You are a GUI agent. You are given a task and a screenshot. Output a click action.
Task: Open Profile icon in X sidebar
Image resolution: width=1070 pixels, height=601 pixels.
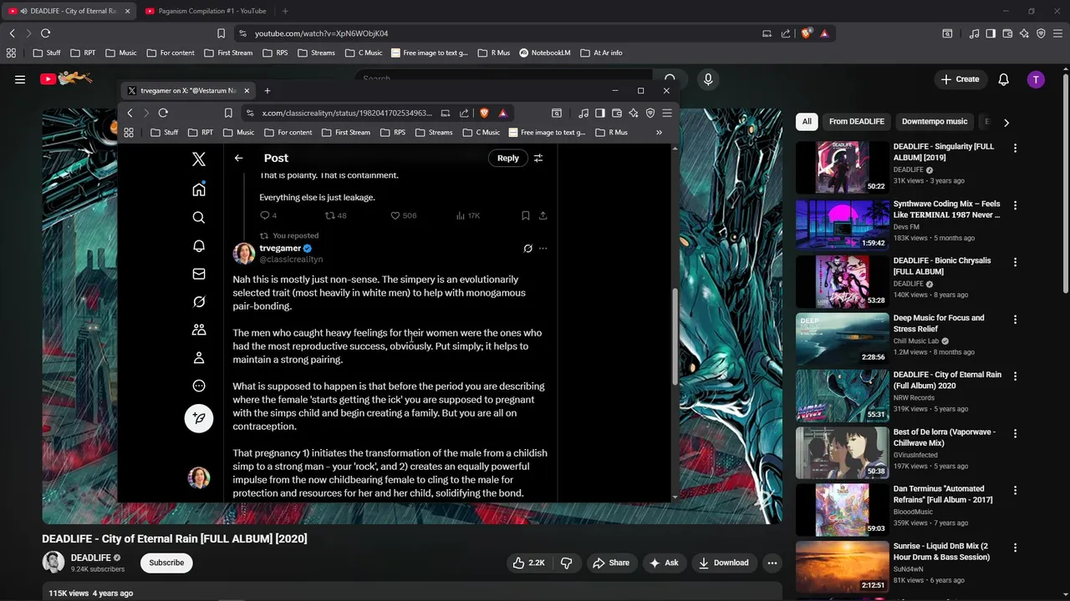pyautogui.click(x=199, y=357)
